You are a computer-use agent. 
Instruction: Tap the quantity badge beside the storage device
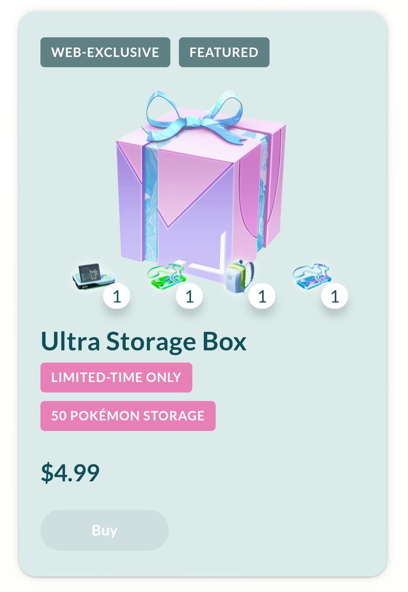(117, 296)
